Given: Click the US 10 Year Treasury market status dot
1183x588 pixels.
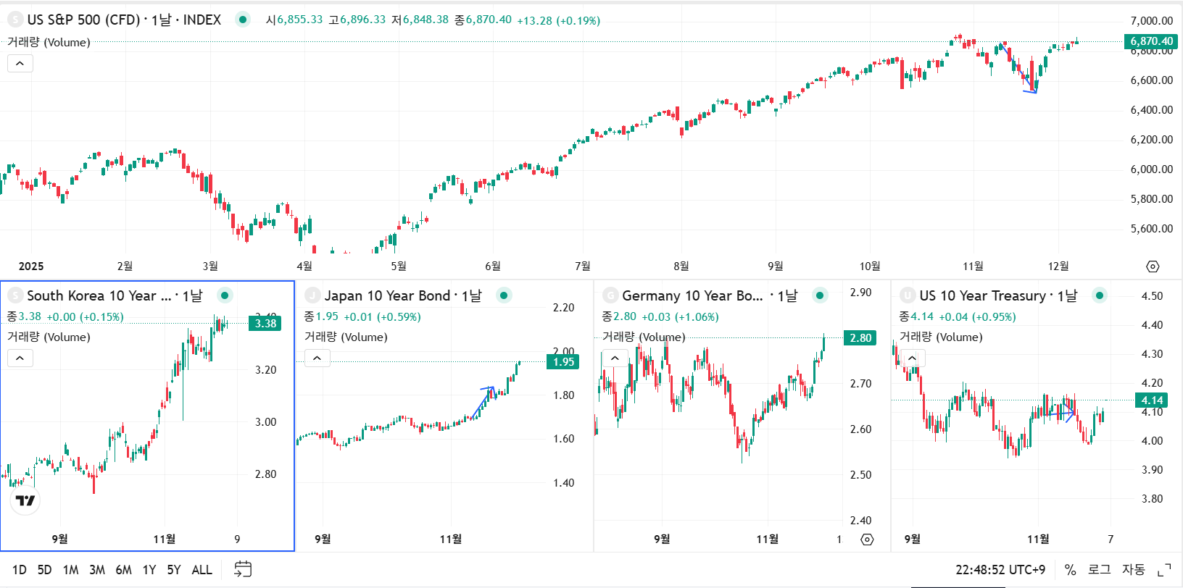Looking at the screenshot, I should 1100,295.
